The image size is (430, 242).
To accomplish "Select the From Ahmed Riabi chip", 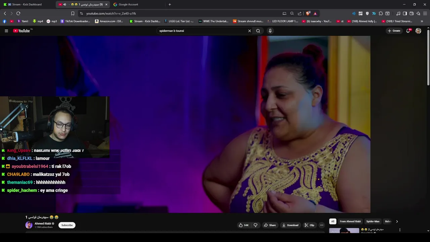I will [350, 221].
